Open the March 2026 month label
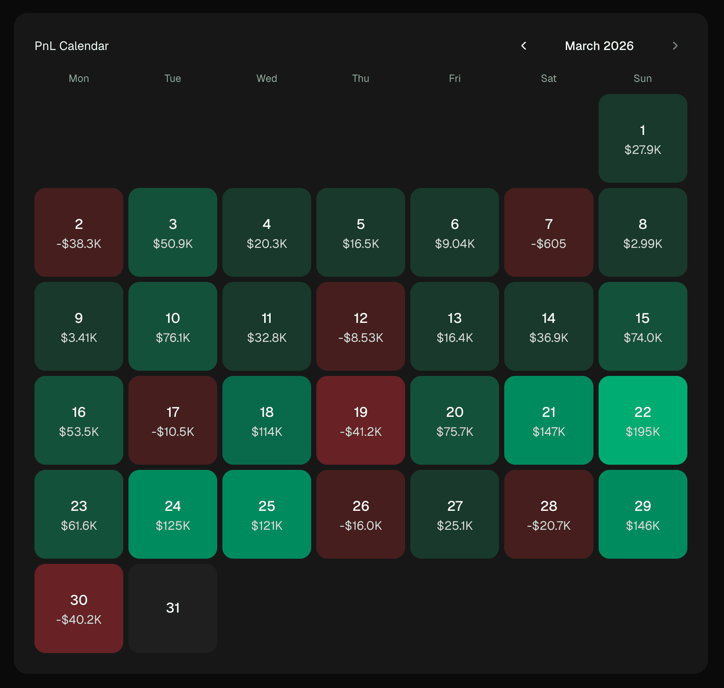724x688 pixels. point(599,46)
